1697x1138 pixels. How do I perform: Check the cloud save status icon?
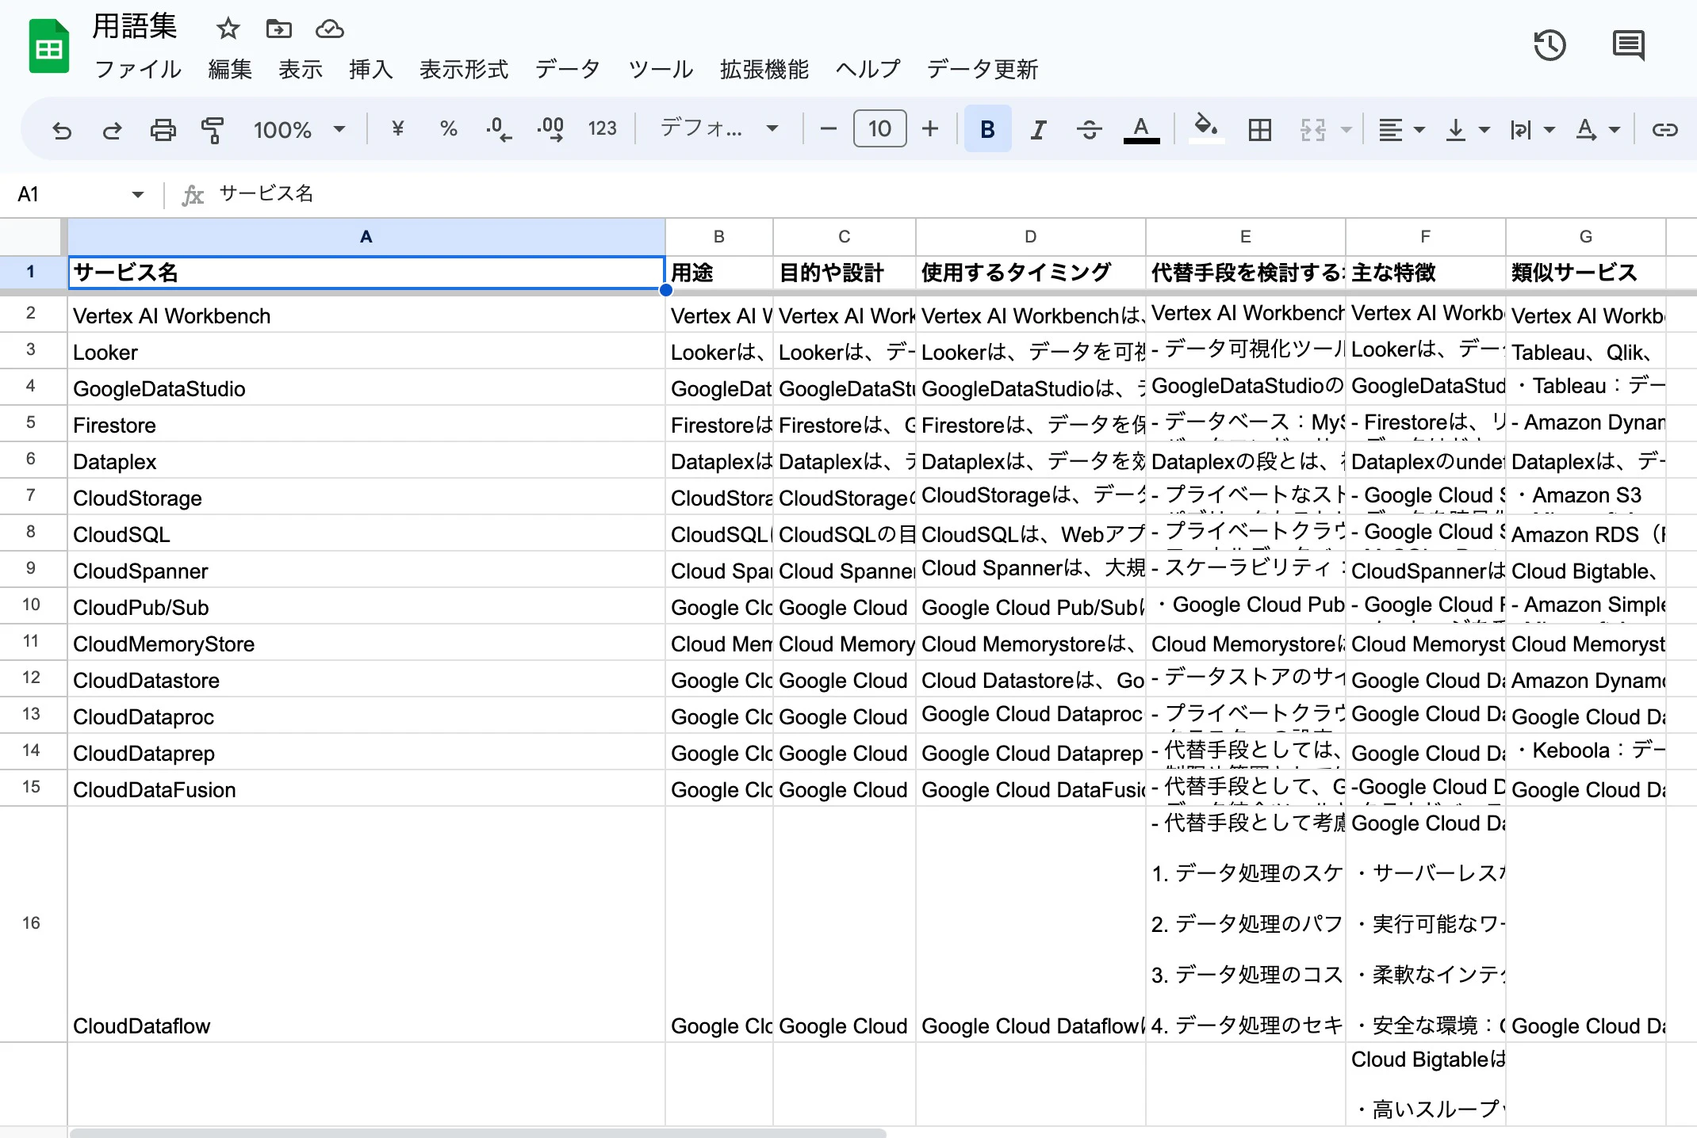click(329, 29)
